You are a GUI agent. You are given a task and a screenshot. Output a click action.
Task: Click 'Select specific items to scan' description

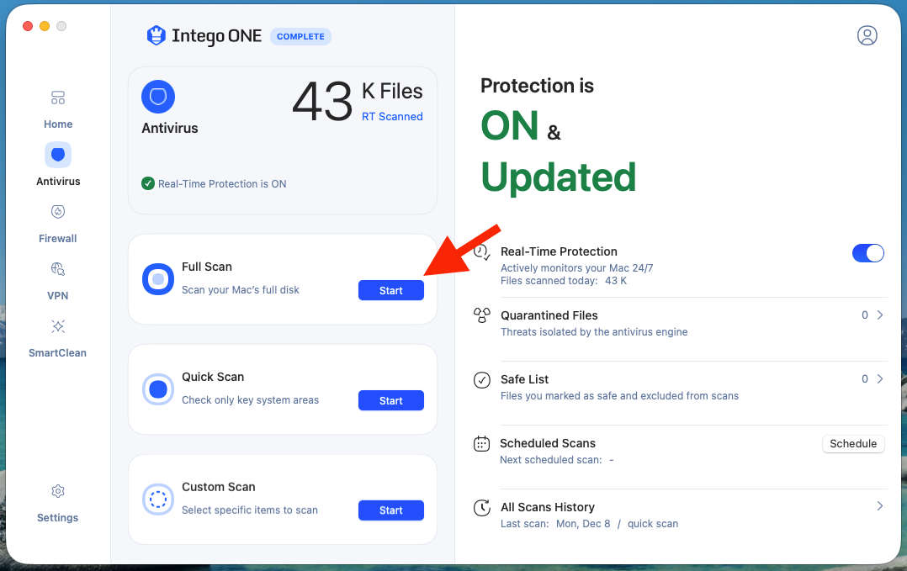click(x=250, y=510)
